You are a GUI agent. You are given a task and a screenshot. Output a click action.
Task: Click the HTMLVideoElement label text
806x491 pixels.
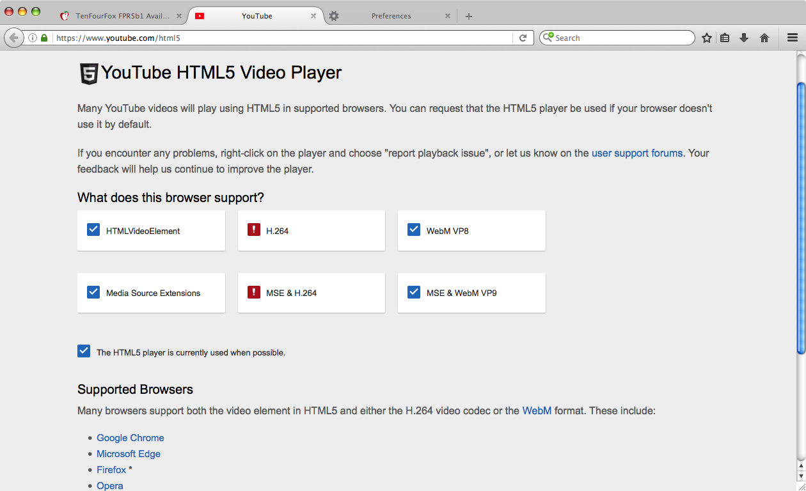143,231
